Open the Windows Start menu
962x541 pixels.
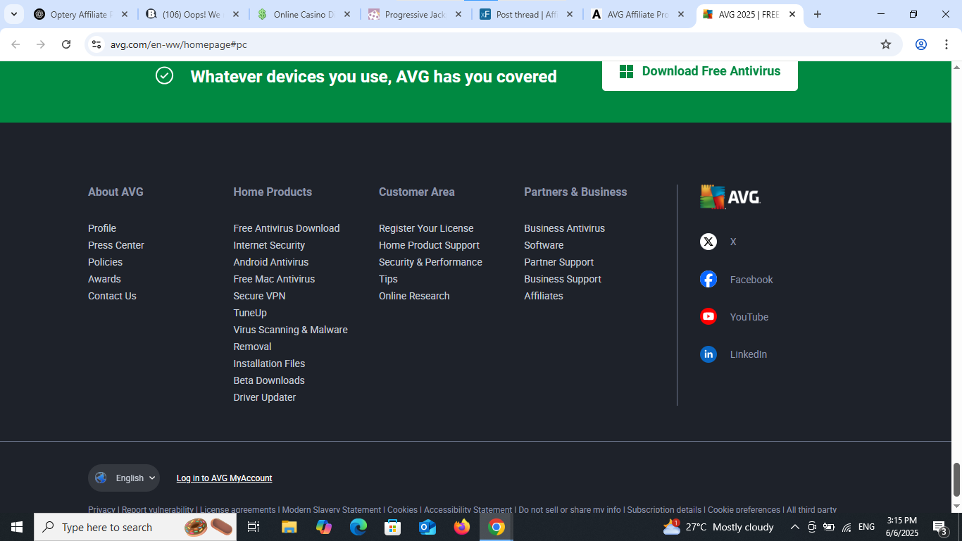point(17,527)
